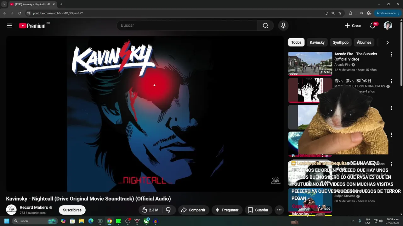Open Windows Start menu
Screen dimensions: 403x226
7,221
